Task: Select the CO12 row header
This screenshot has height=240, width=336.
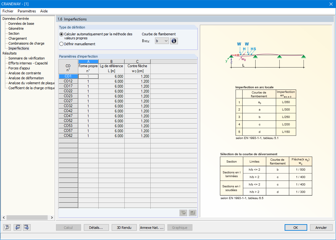Action: click(x=68, y=81)
